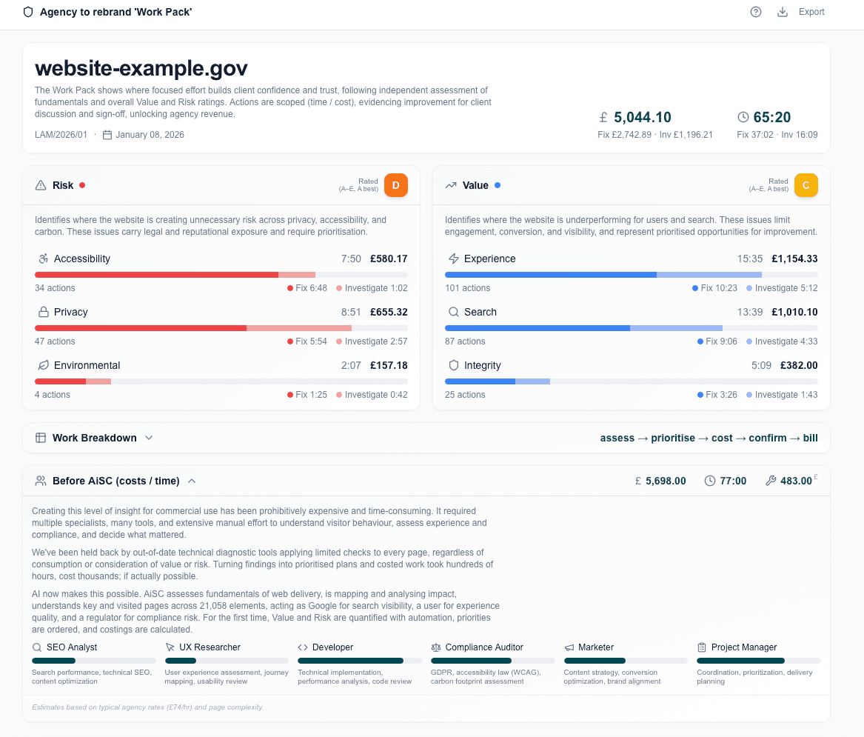This screenshot has height=737, width=864.
Task: Click the Privacy padlock icon
Action: click(x=43, y=312)
